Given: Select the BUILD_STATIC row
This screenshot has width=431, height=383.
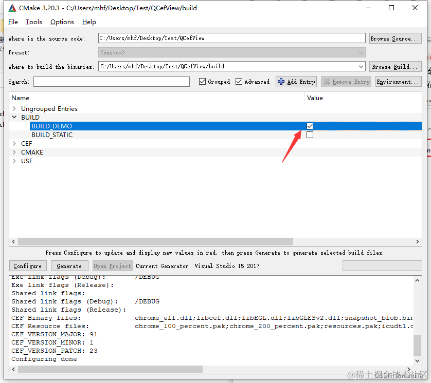Looking at the screenshot, I should (x=215, y=135).
